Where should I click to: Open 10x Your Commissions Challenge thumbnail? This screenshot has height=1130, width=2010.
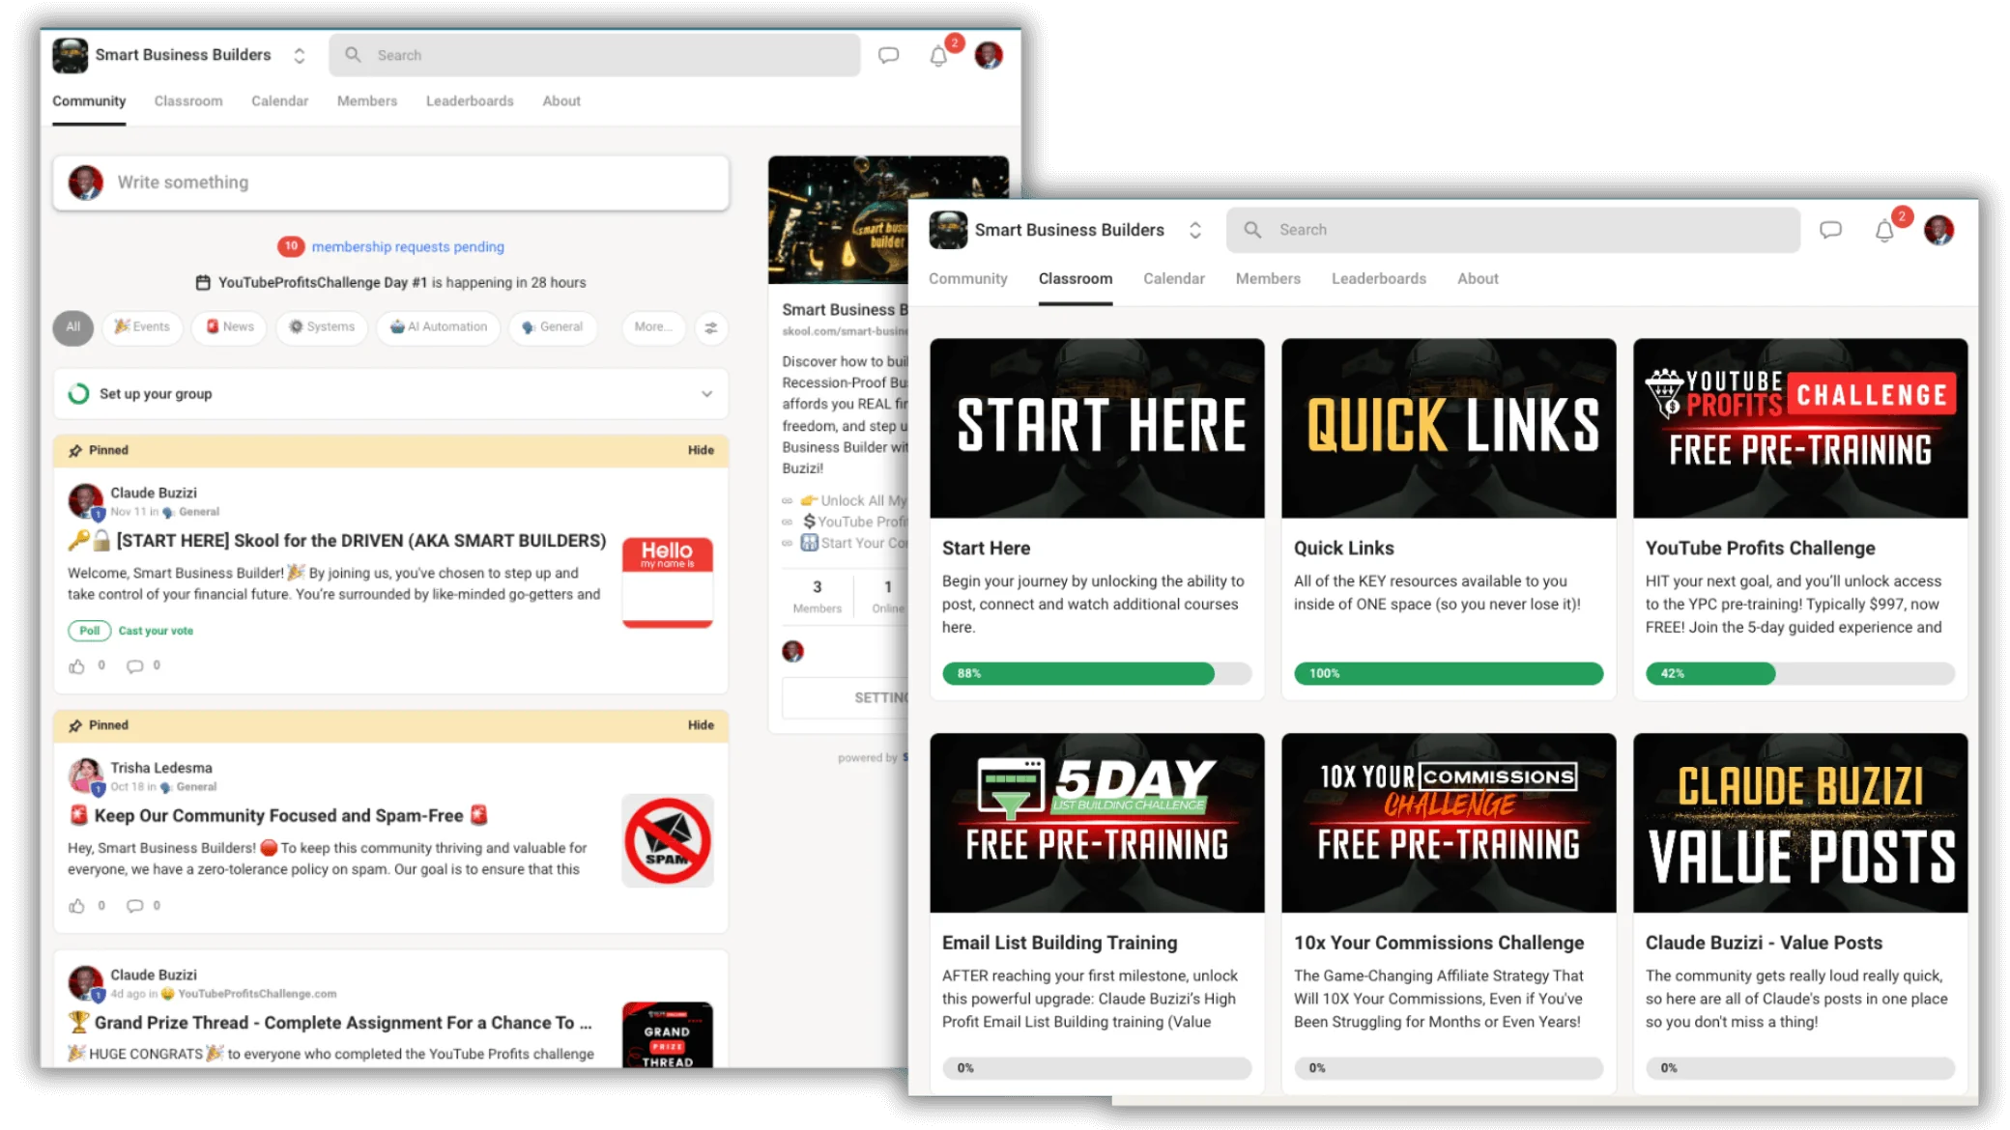click(x=1449, y=823)
